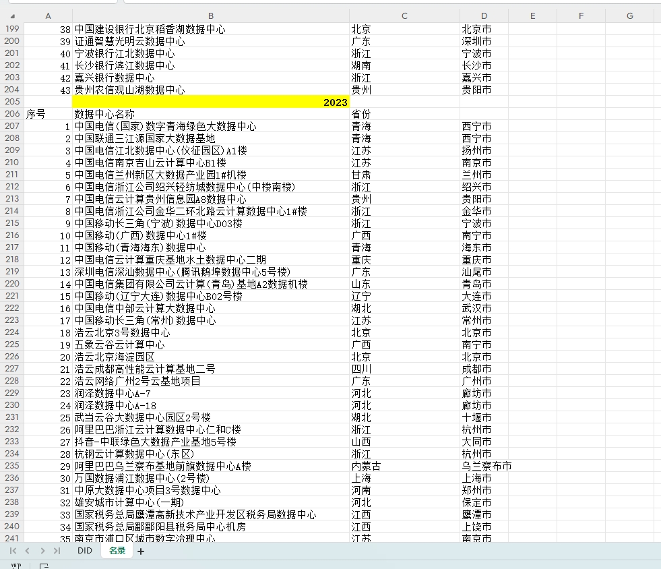
Task: Click the 大同市 city cell
Action: pyautogui.click(x=484, y=442)
